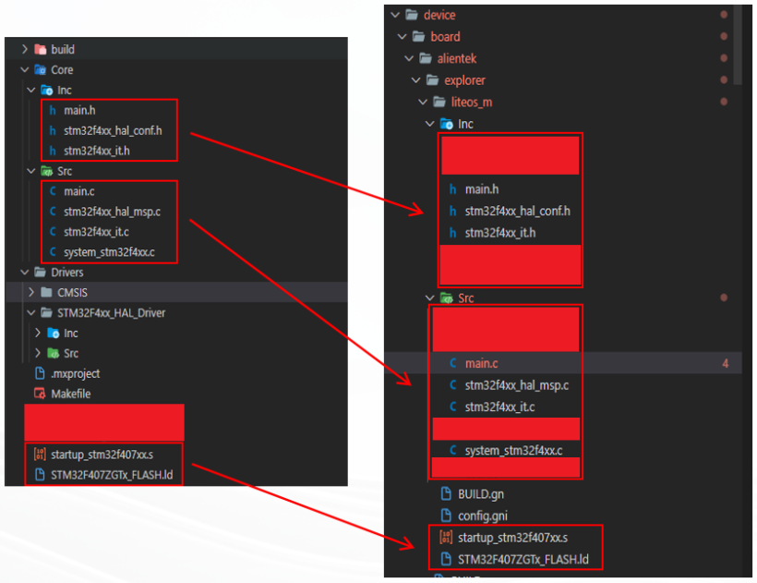
Task: Collapse the explorer folder chevron
Action: [x=416, y=80]
